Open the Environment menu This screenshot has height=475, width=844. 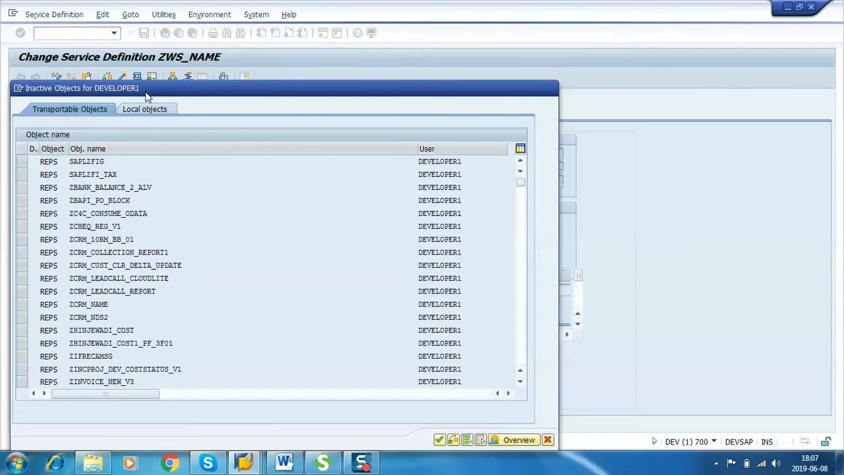click(210, 15)
